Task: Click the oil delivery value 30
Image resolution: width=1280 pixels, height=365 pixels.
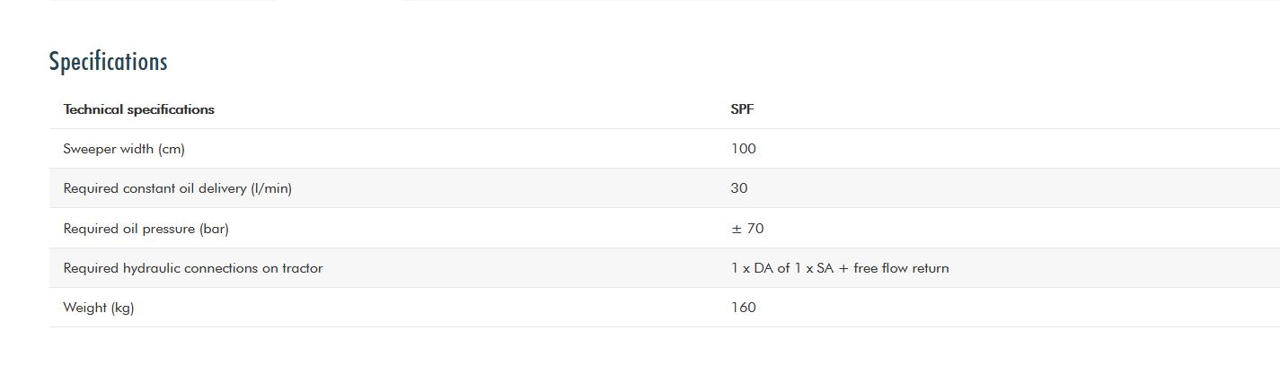Action: point(739,188)
